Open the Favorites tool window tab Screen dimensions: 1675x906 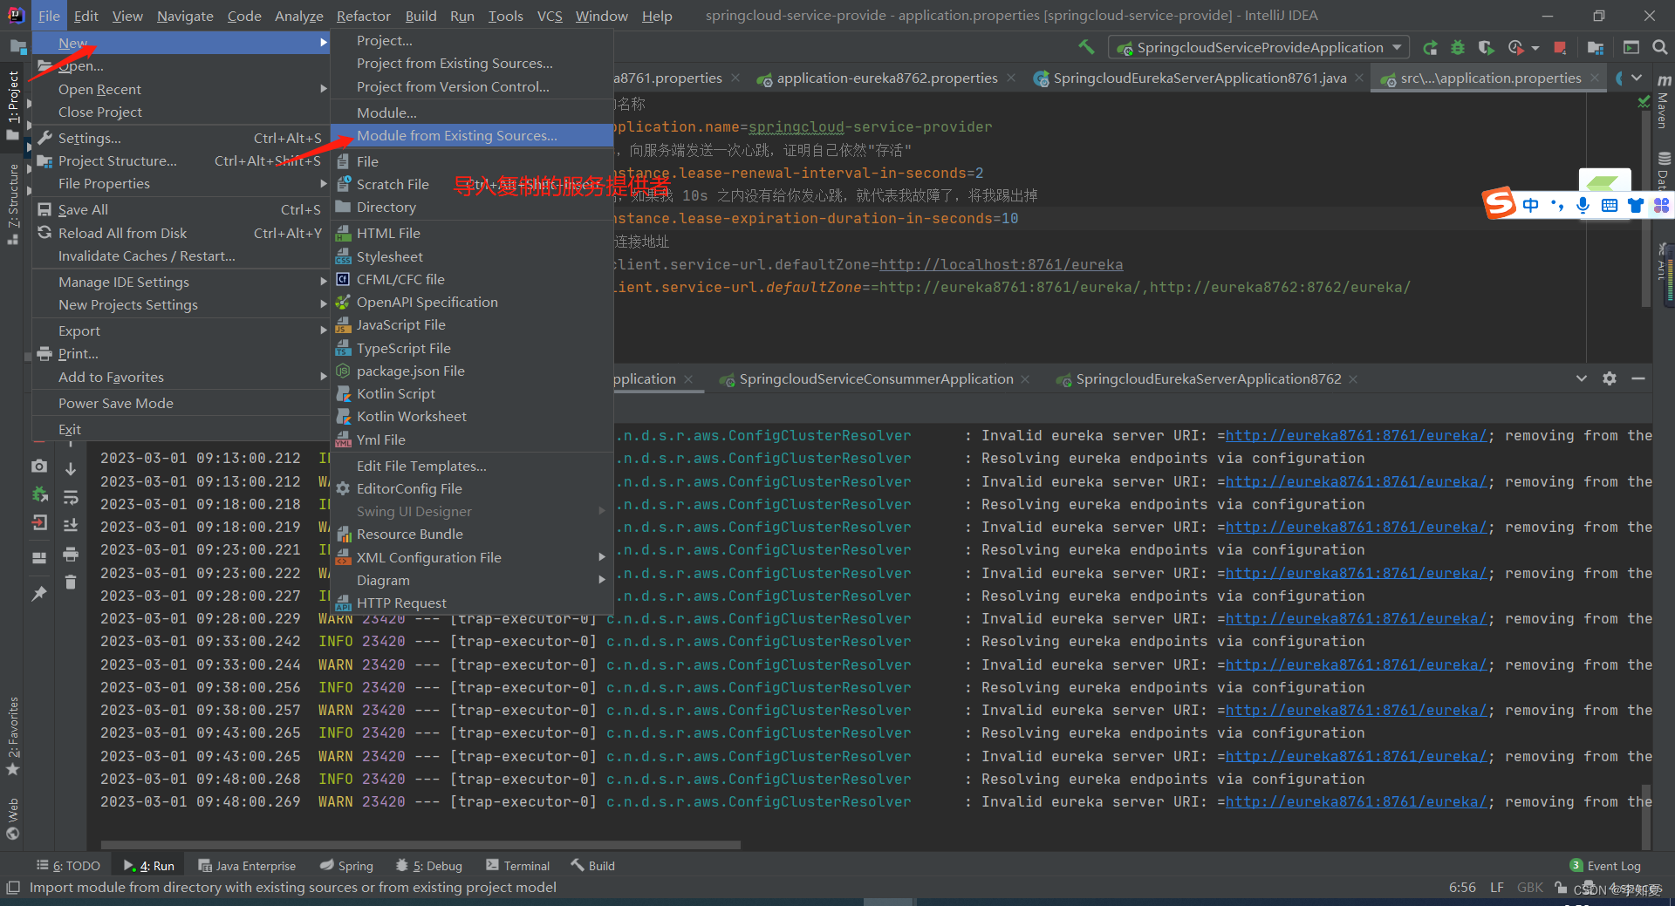13,737
